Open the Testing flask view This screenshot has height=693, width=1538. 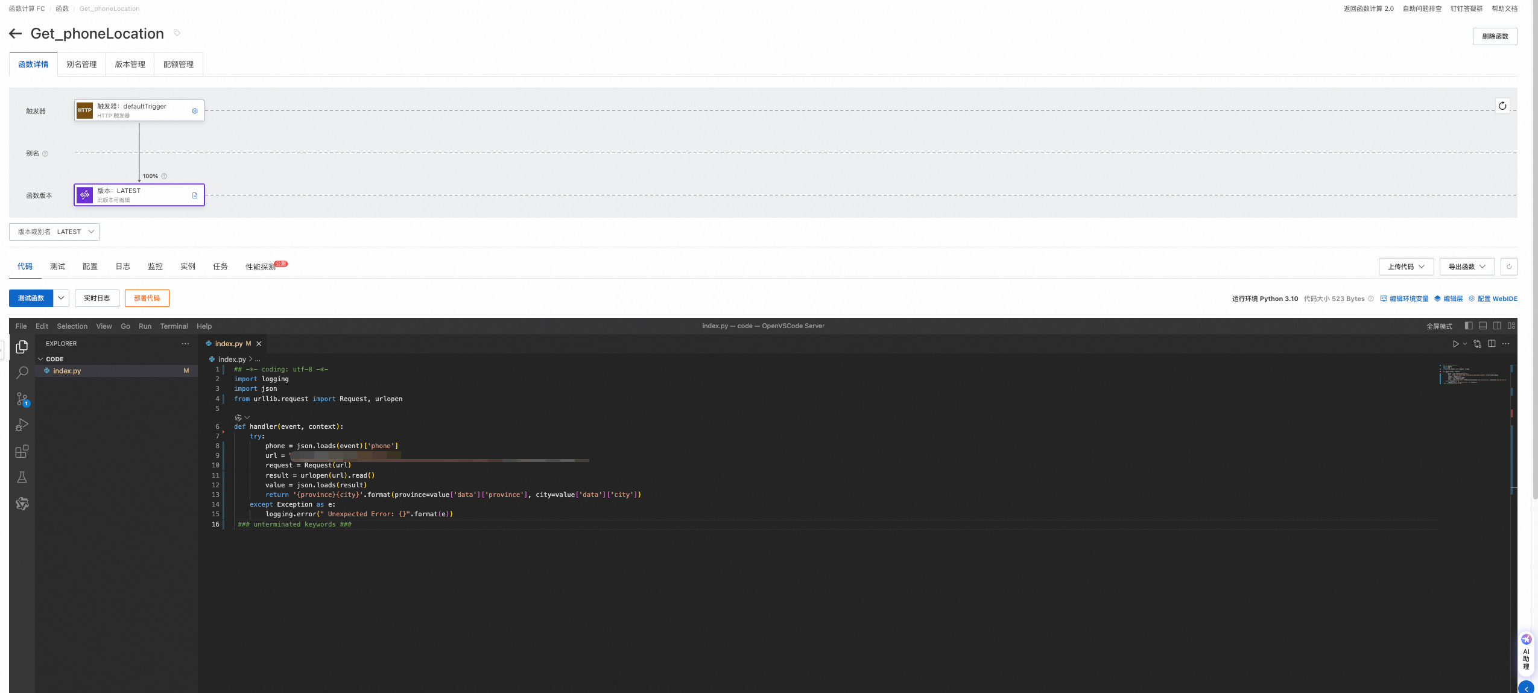click(x=22, y=477)
